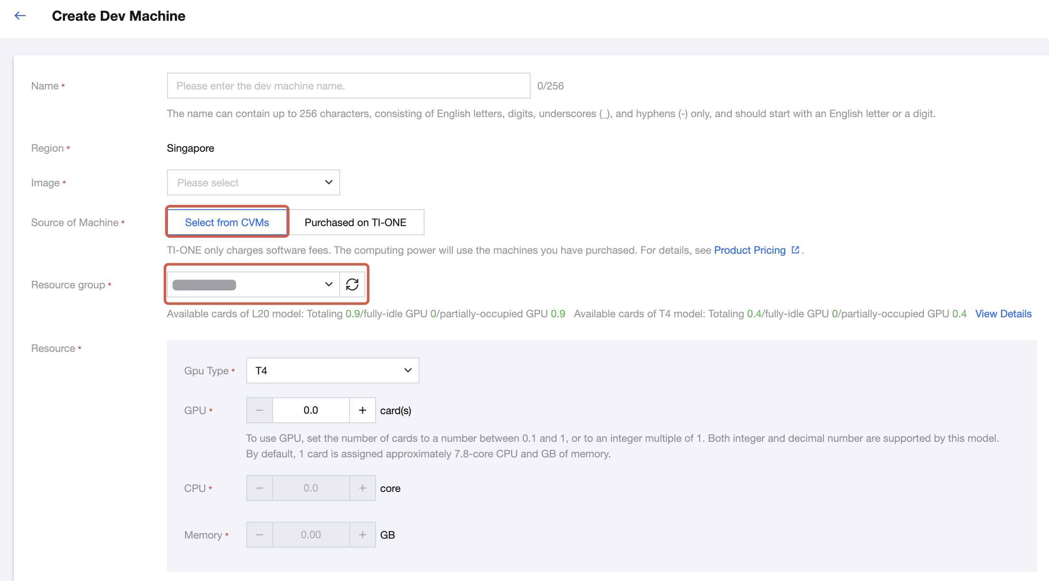
Task: Focus the dev machine name field
Action: pos(348,86)
